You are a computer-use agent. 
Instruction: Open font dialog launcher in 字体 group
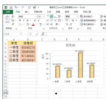pyautogui.click(x=44, y=29)
